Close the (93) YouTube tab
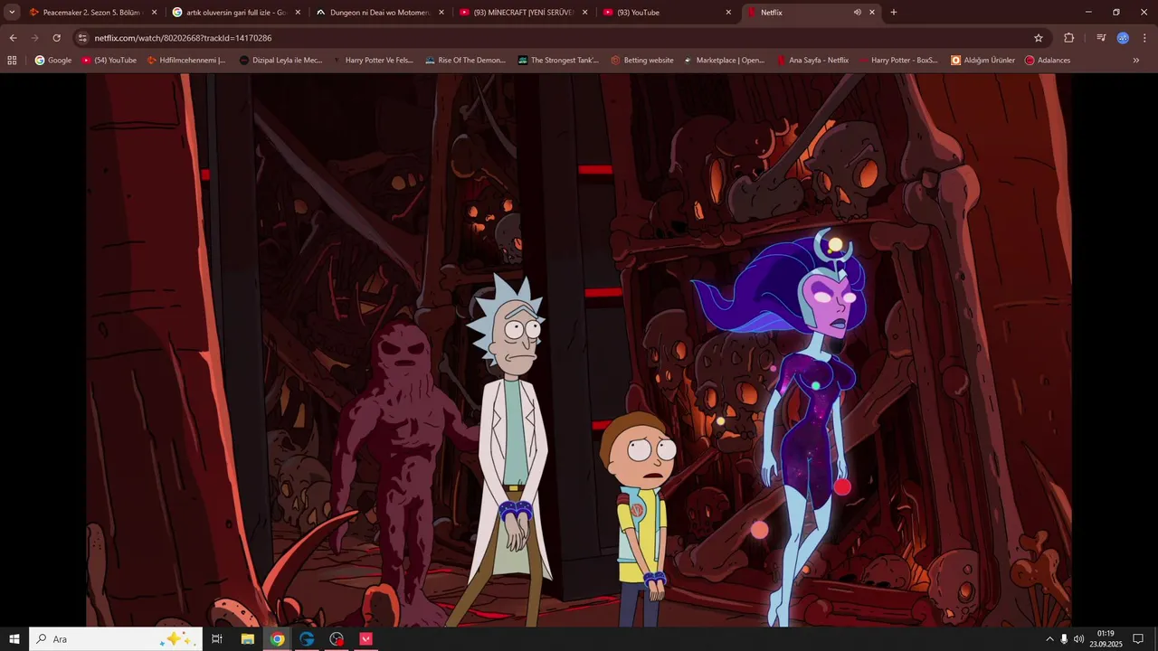Image resolution: width=1158 pixels, height=651 pixels. click(x=728, y=13)
